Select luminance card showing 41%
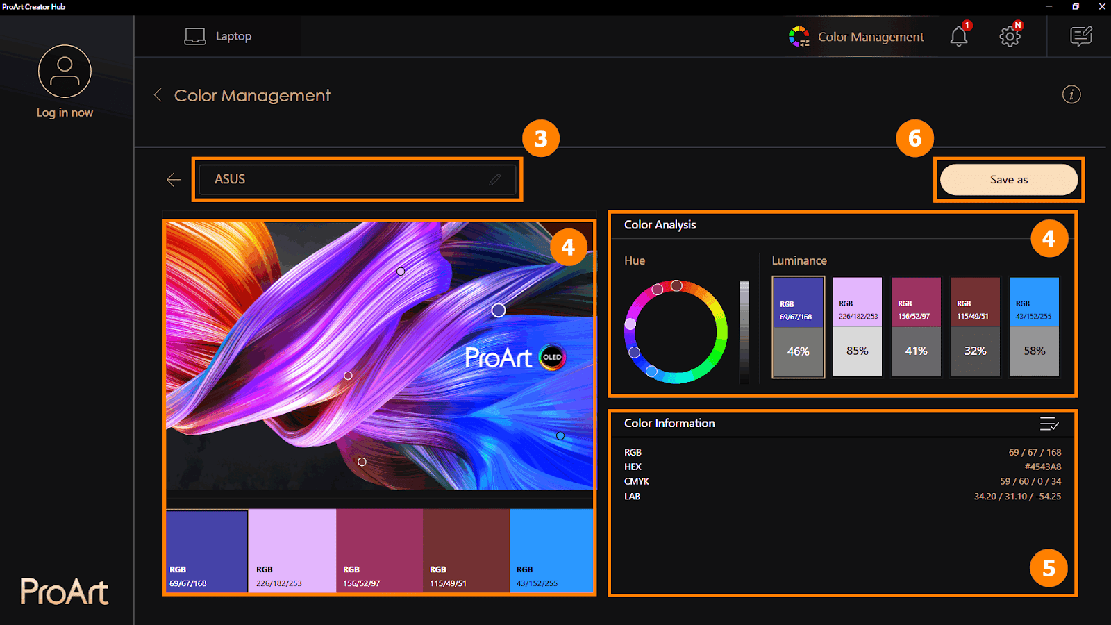Viewport: 1111px width, 625px height. (917, 327)
